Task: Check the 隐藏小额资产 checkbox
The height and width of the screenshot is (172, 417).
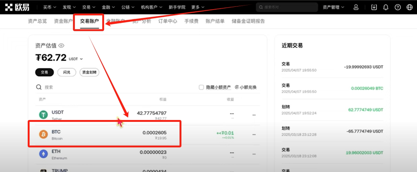Action: 201,87
